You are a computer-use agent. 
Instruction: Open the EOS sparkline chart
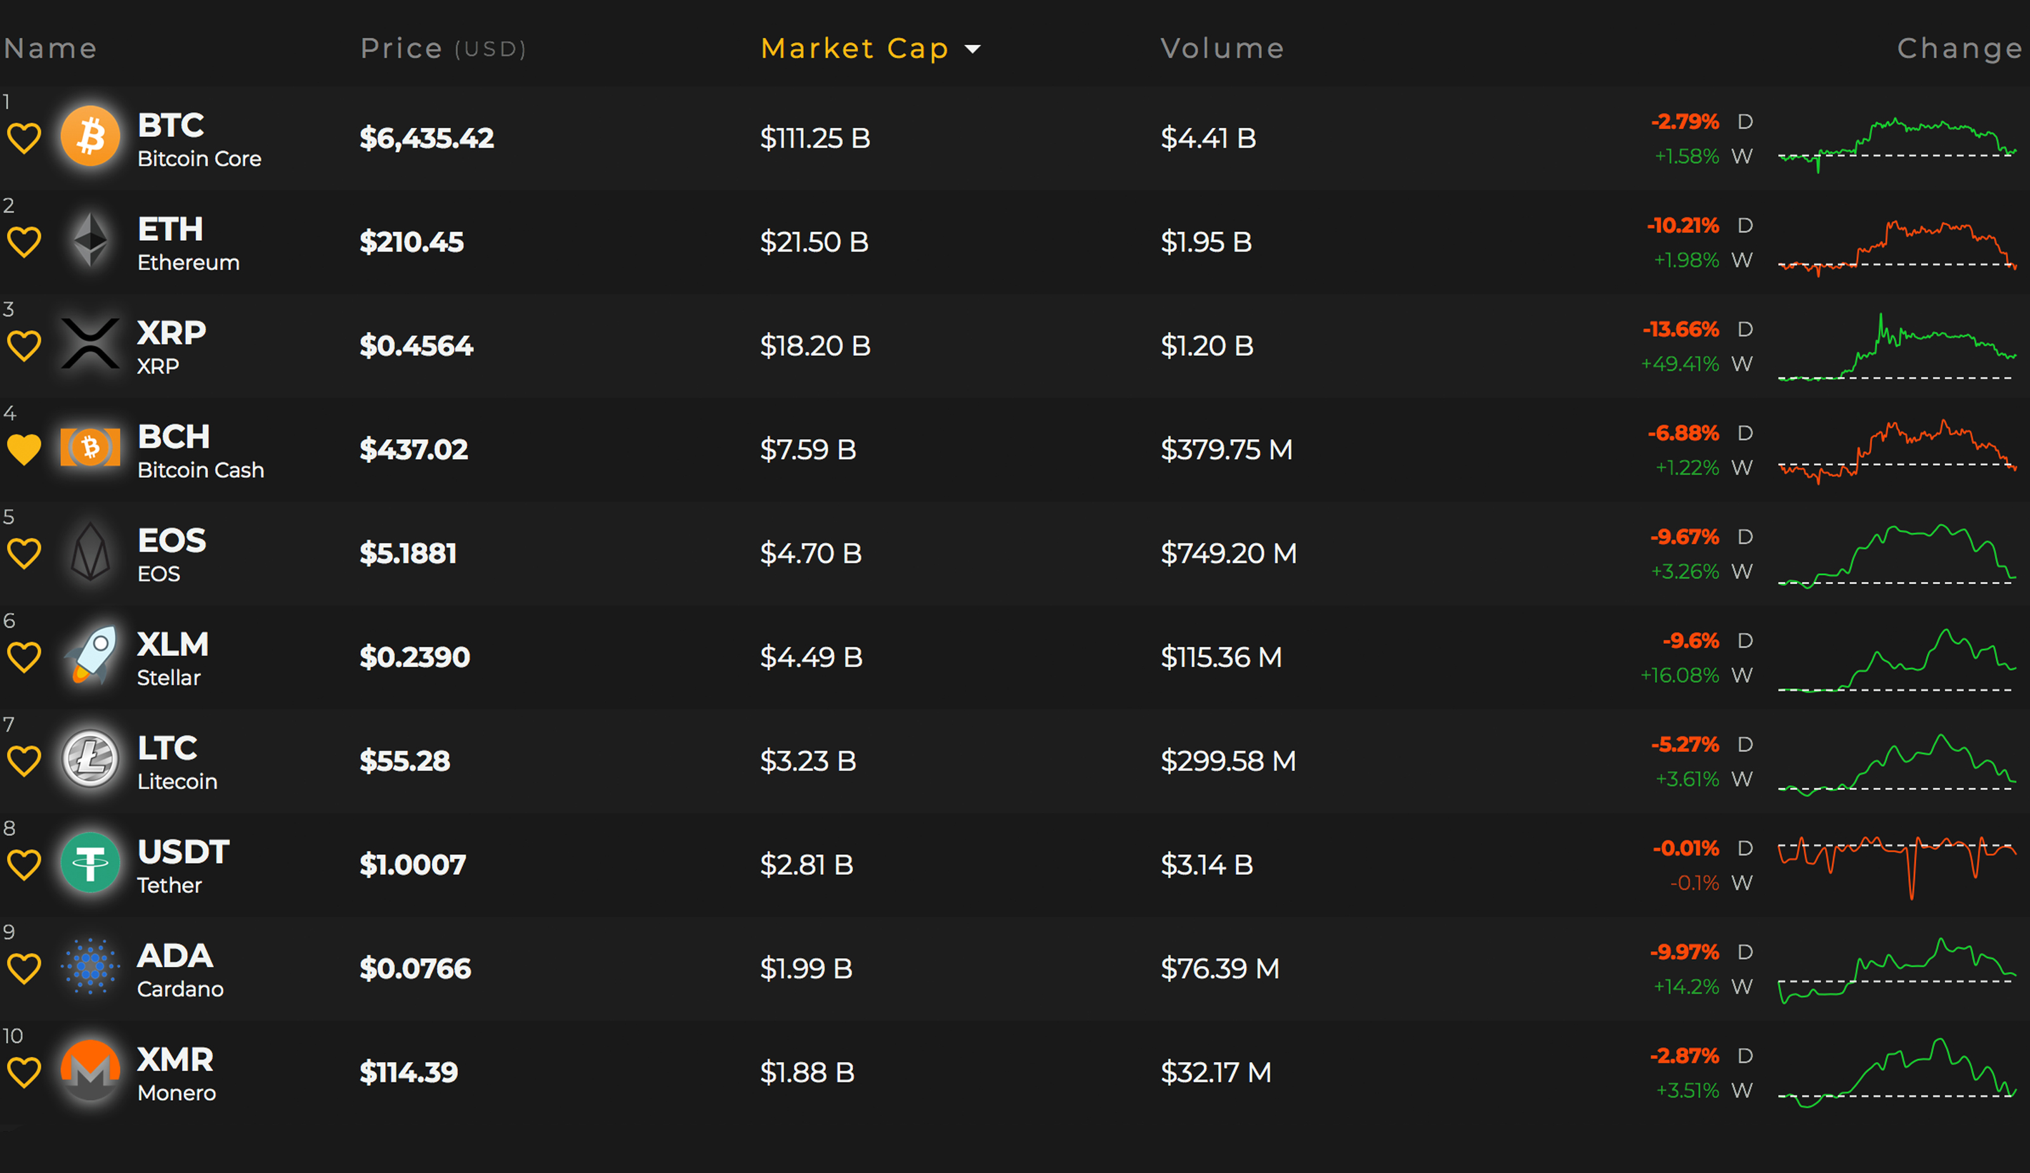pyautogui.click(x=1897, y=556)
